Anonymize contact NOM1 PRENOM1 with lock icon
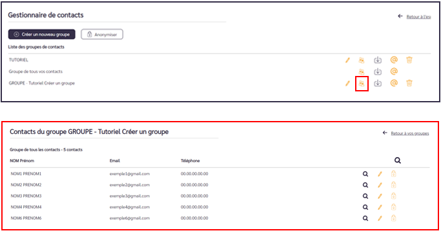The image size is (441, 233). (393, 174)
